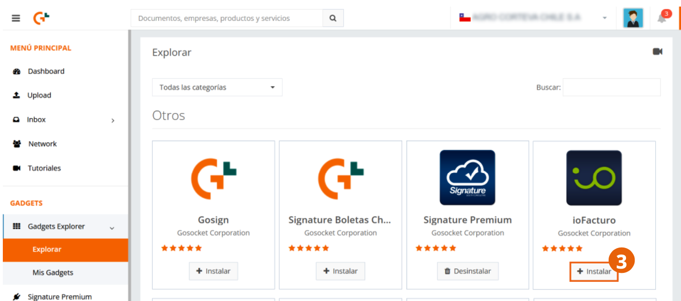Install the ioFacturo gadget
The image size is (681, 301).
tap(594, 271)
